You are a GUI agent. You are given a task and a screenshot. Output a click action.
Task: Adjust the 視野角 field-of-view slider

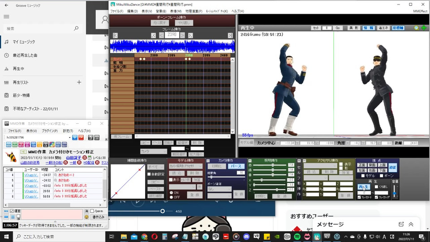[x=226, y=177]
